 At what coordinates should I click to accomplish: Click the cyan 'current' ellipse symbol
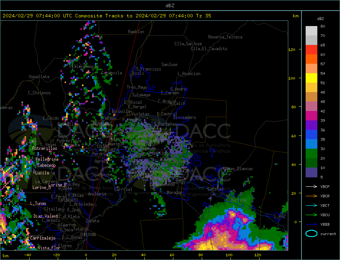click(311, 234)
